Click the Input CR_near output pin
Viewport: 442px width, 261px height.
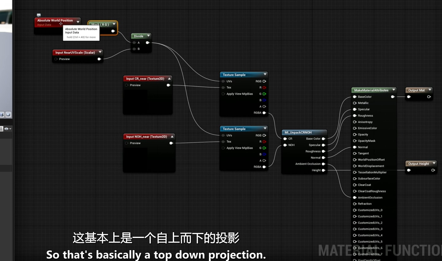[x=168, y=85]
